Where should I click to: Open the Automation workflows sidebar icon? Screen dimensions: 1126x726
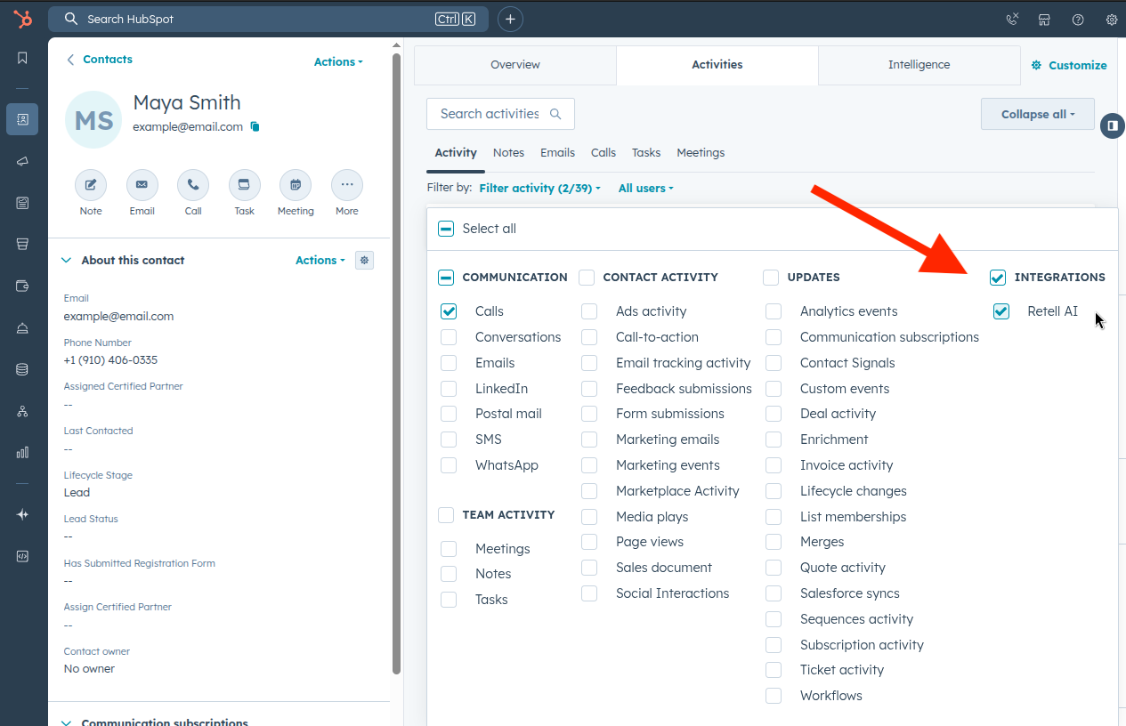(22, 411)
